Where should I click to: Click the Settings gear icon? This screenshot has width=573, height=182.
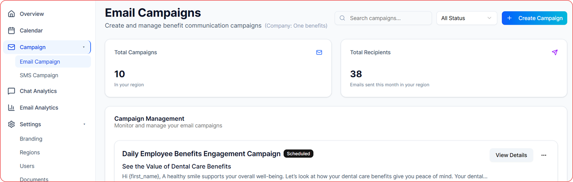pyautogui.click(x=11, y=124)
